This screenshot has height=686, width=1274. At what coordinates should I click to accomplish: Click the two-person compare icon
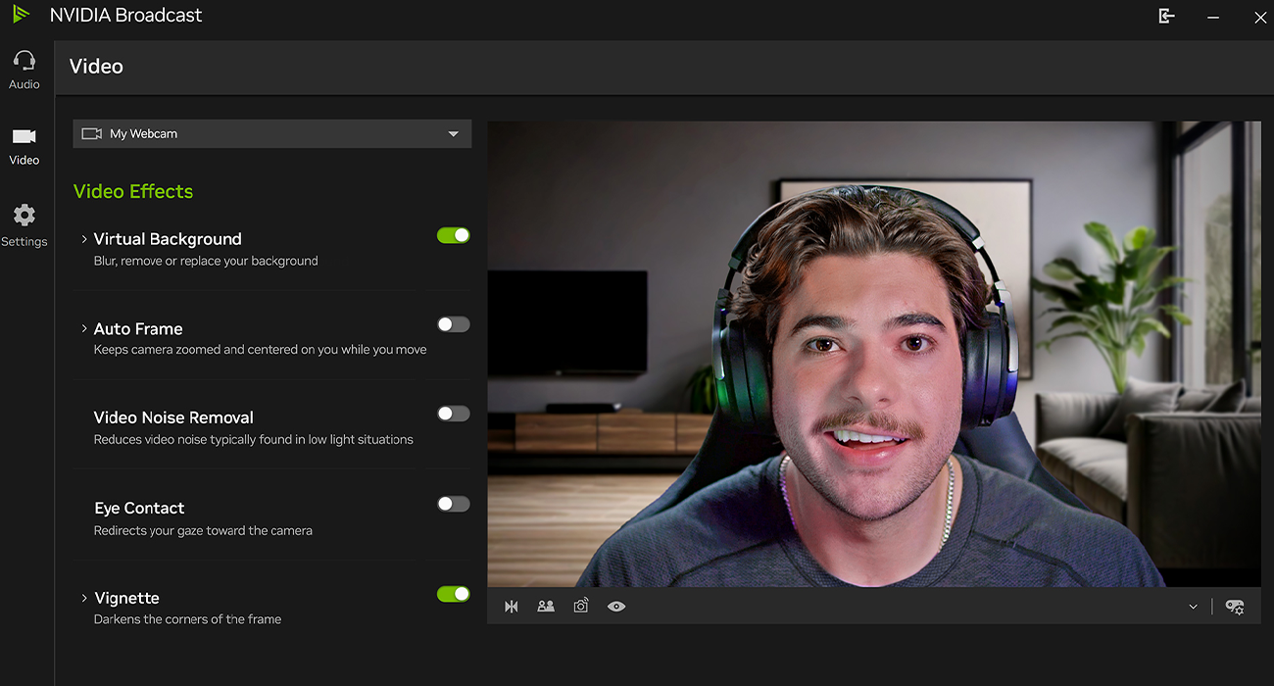pos(546,607)
